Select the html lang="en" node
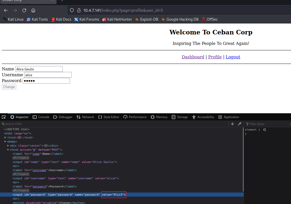Screen dimensions: 291x204 [x=18, y=133]
